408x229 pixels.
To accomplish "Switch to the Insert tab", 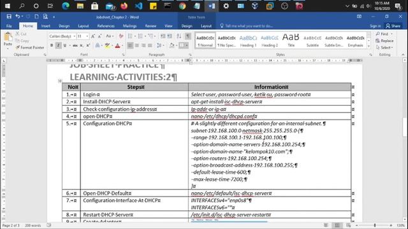I will 45,26.
